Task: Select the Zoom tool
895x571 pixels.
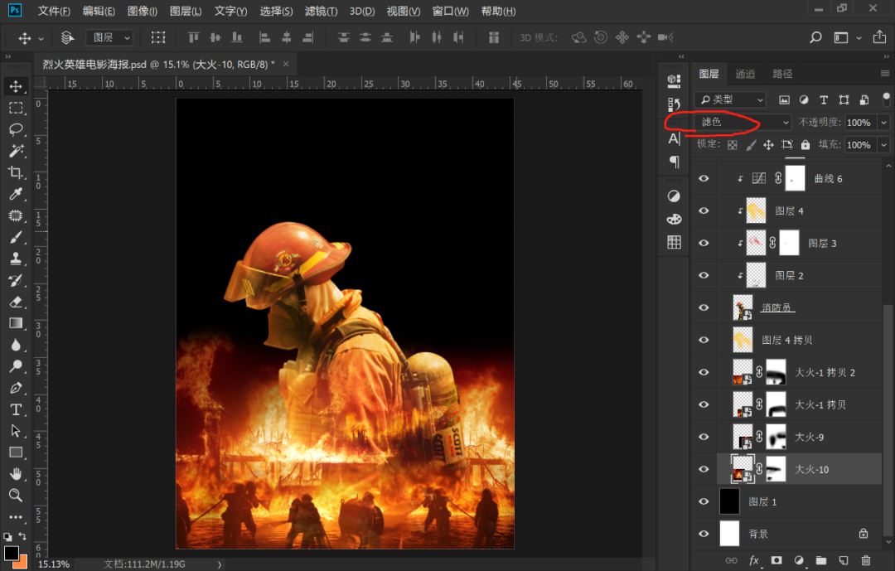Action: pos(16,495)
